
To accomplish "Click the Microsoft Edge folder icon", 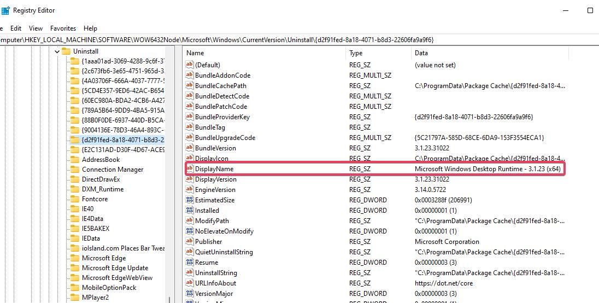I will tap(74, 258).
